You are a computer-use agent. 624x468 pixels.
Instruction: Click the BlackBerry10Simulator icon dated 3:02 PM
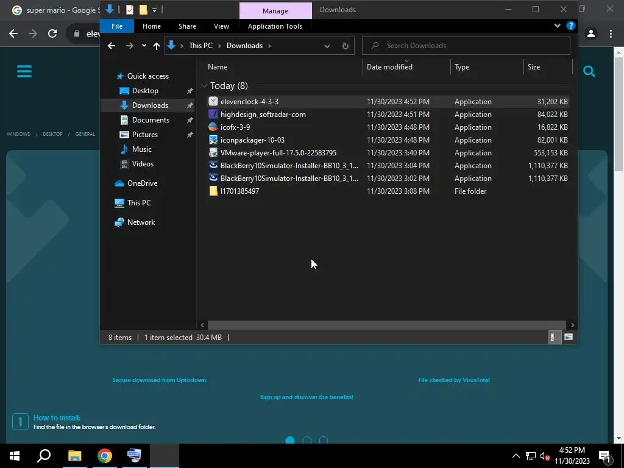click(x=213, y=179)
